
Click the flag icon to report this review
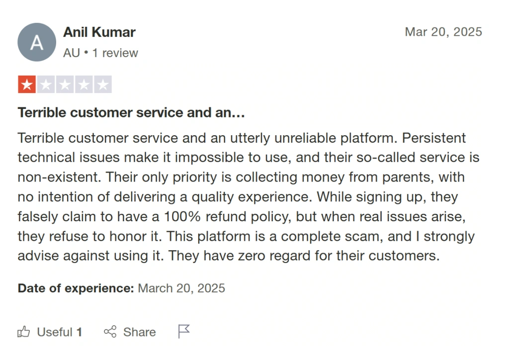click(183, 331)
